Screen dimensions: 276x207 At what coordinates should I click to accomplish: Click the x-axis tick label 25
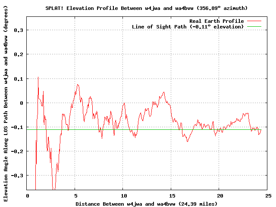[268, 196]
